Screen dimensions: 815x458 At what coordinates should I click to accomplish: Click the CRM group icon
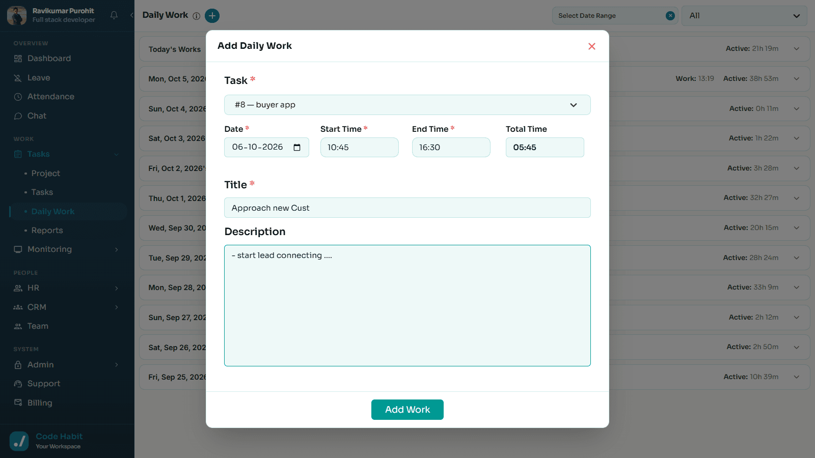pyautogui.click(x=18, y=307)
